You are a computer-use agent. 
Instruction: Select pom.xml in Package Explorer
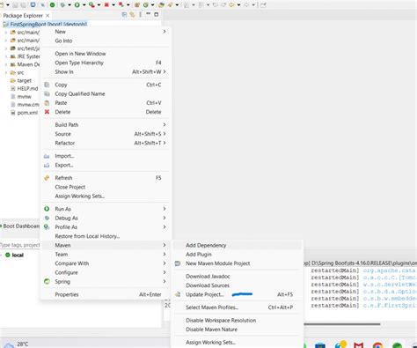coord(25,113)
